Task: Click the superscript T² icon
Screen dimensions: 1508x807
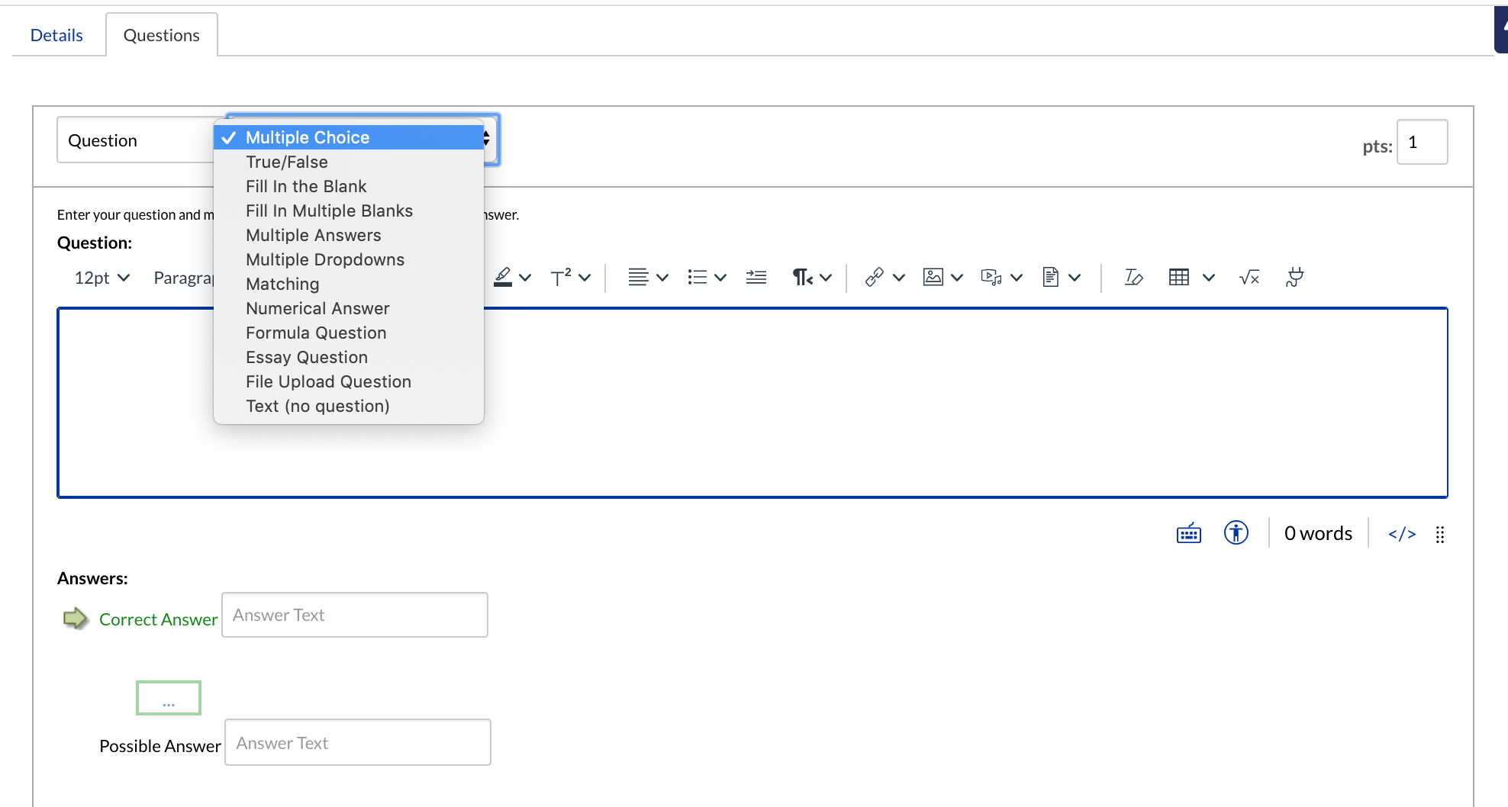Action: [x=561, y=278]
